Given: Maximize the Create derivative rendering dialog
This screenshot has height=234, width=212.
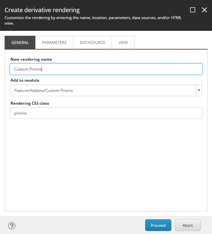Looking at the screenshot, I should [x=193, y=10].
